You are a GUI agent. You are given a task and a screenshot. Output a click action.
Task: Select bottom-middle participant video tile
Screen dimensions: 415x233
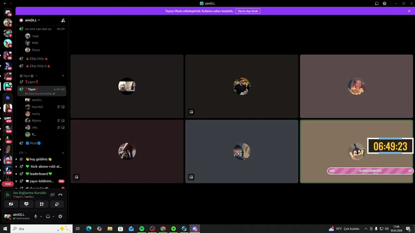242,151
